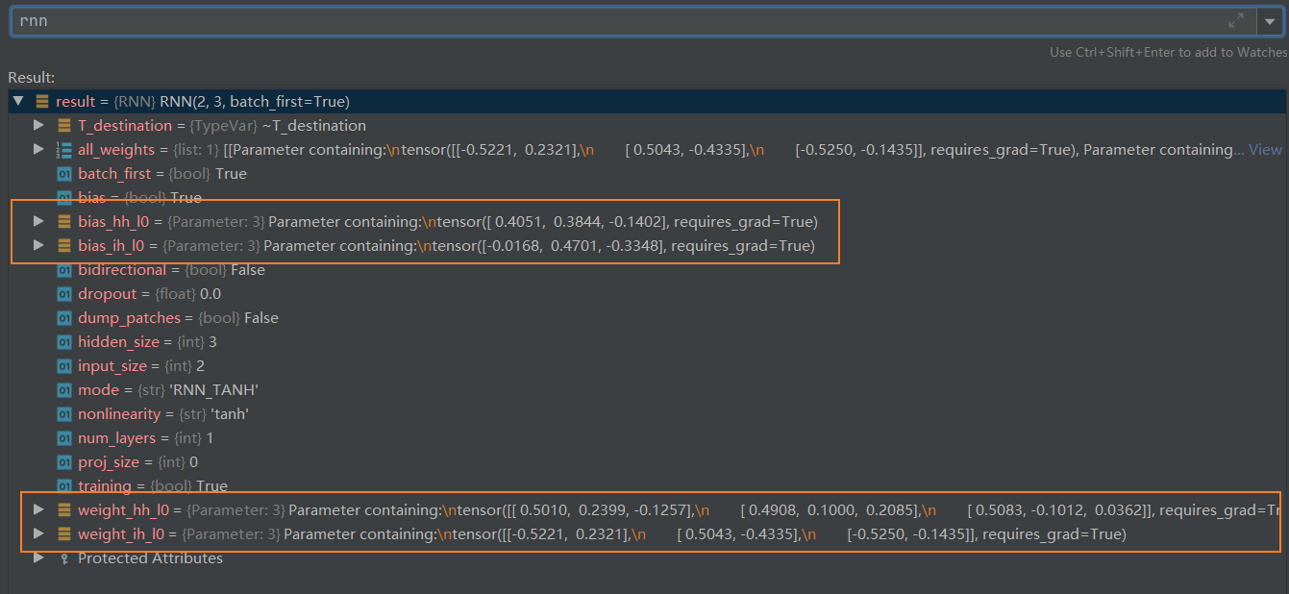Click the rnn expression input field

click(615, 21)
